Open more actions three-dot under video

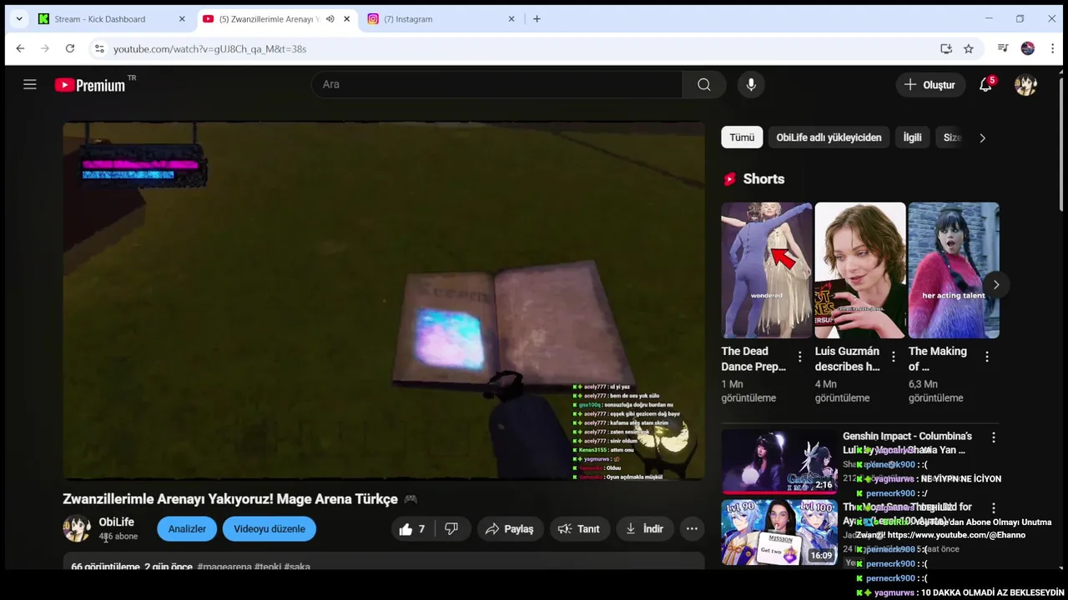(692, 529)
